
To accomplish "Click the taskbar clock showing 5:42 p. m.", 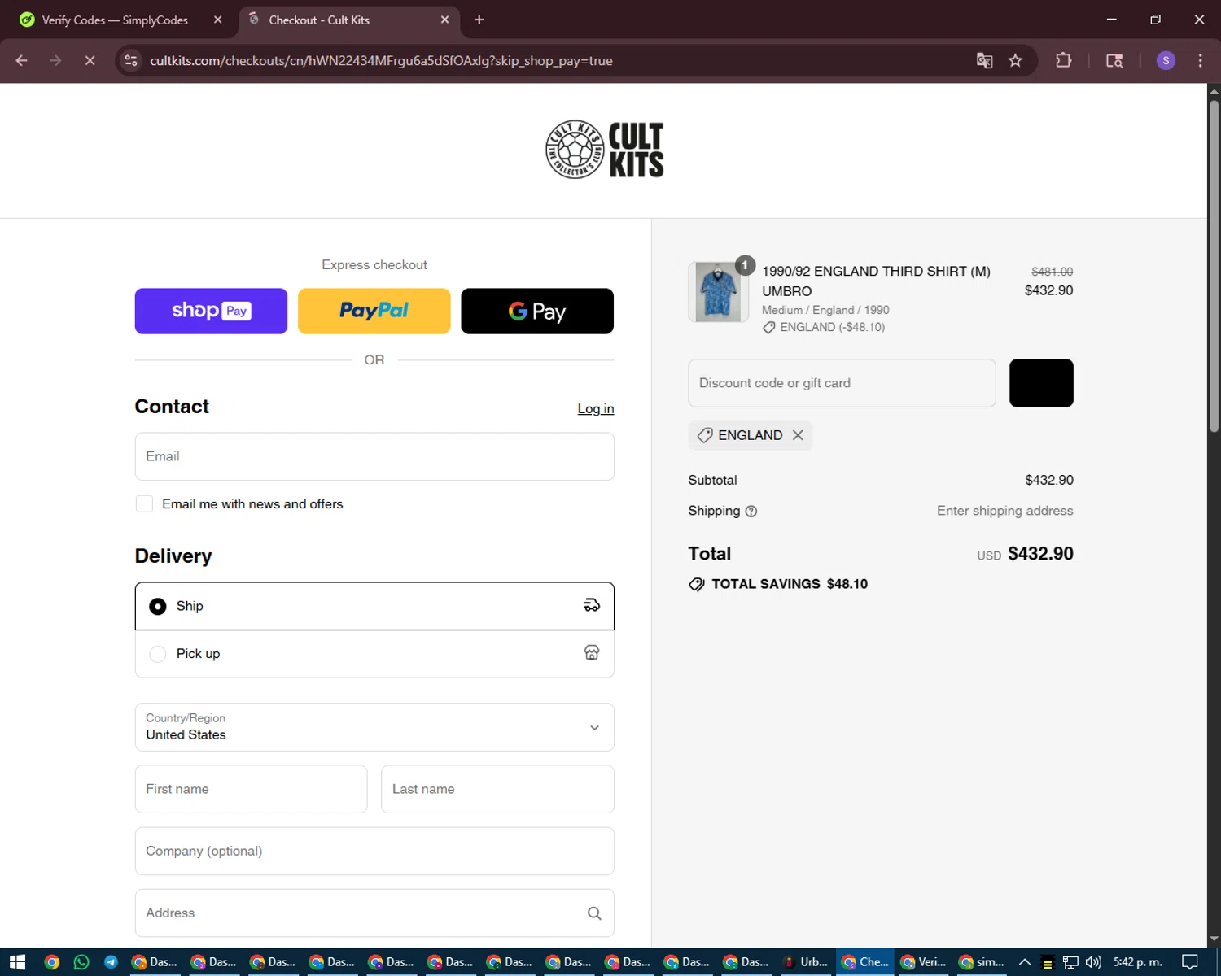I will pyautogui.click(x=1138, y=962).
